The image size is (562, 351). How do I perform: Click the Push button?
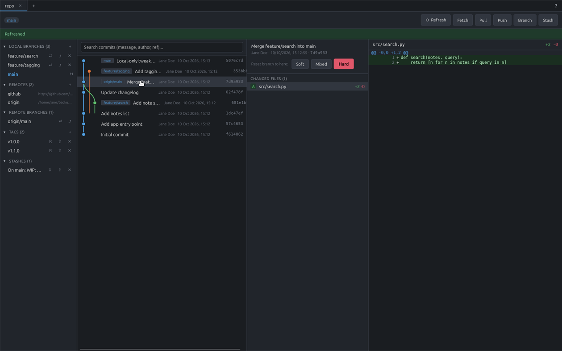click(502, 20)
